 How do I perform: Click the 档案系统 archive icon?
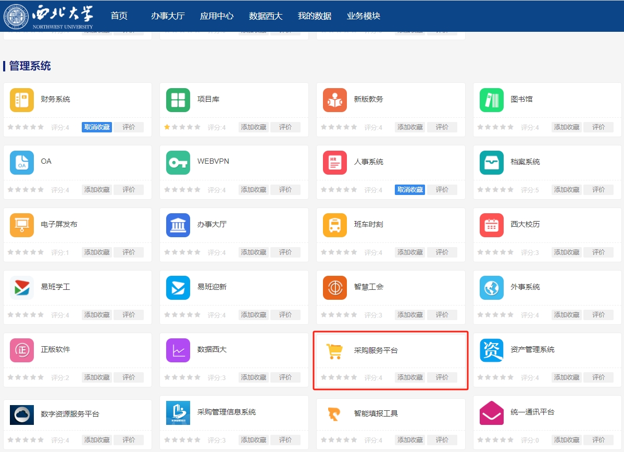tap(492, 163)
